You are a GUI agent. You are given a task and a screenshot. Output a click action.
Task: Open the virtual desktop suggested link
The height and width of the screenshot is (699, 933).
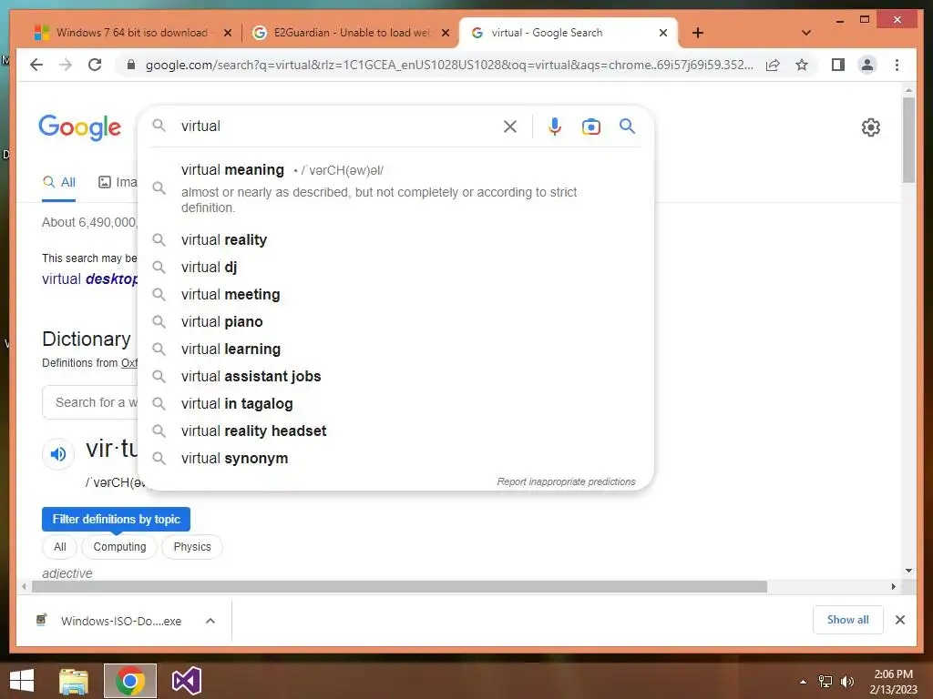[x=90, y=279]
